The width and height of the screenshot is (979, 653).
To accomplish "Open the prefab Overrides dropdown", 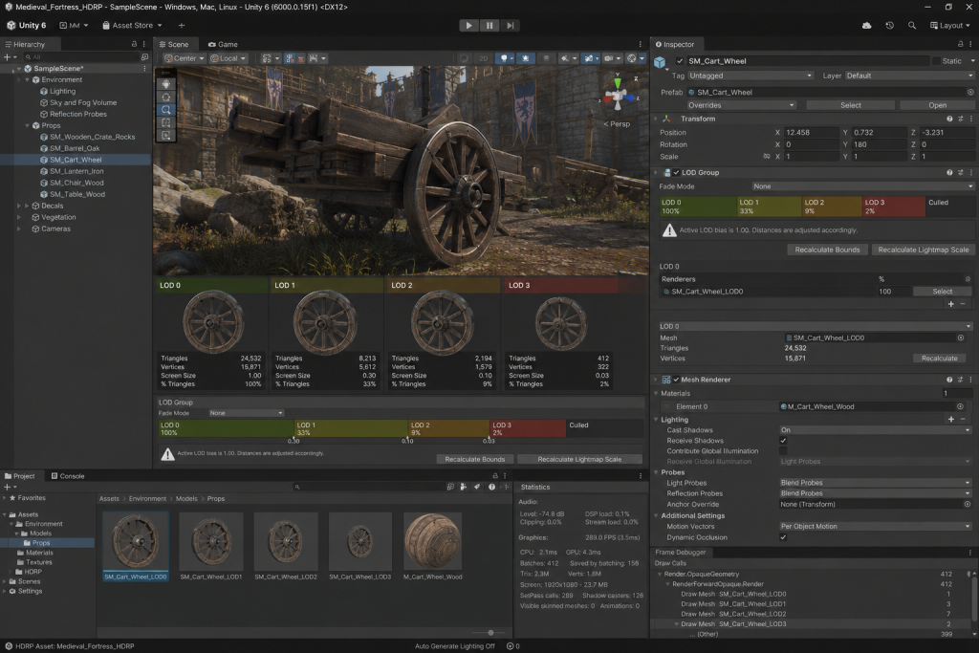I will point(741,105).
